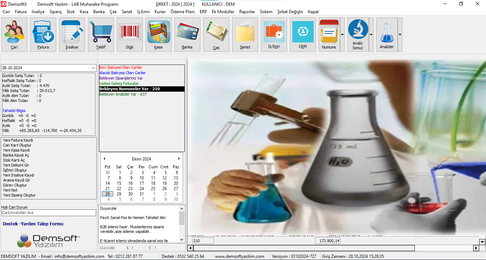Go to previous month in calendar

tap(104, 159)
